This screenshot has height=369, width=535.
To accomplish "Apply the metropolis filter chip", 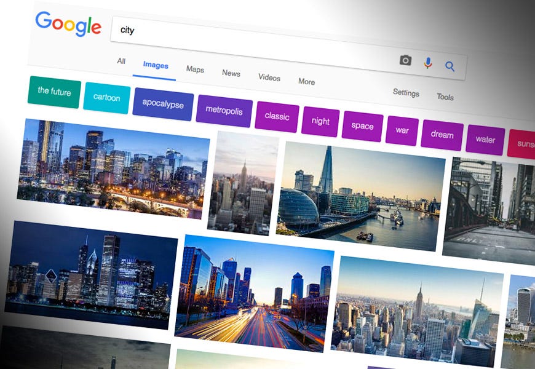I will (224, 111).
